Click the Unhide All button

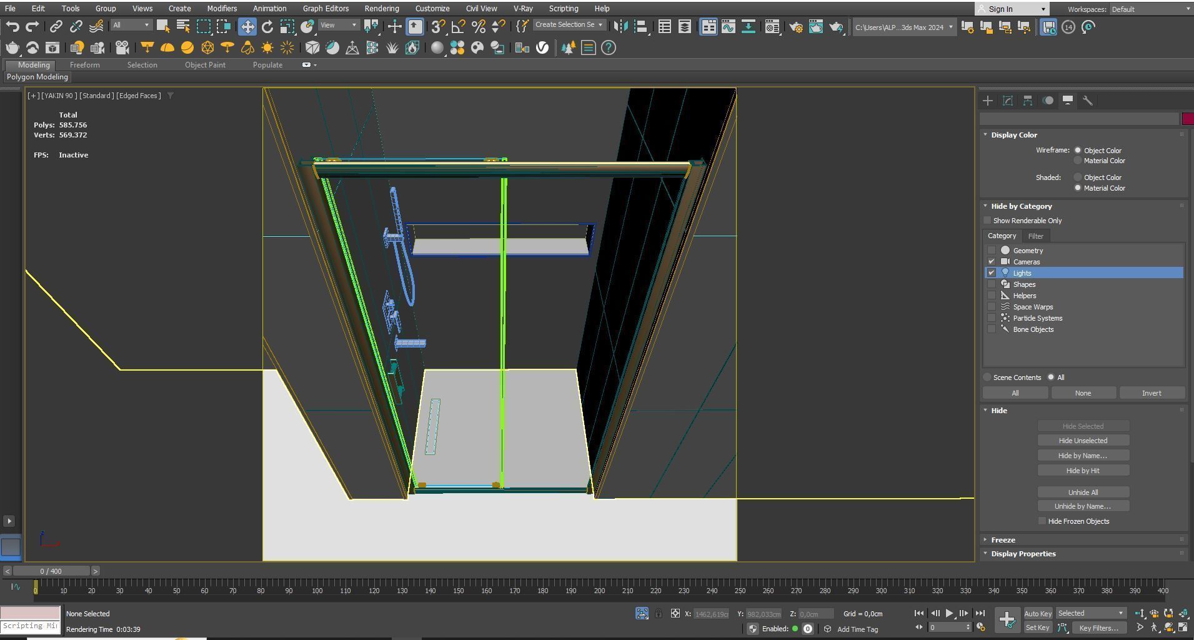click(x=1083, y=492)
